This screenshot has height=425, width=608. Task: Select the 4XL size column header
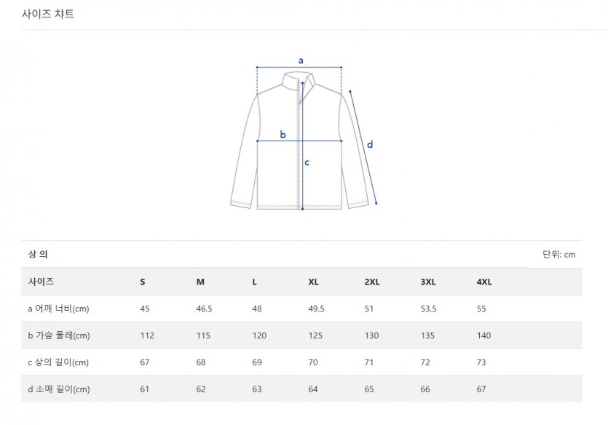484,282
